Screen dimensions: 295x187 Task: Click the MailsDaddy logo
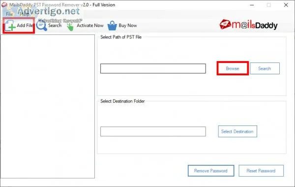point(248,25)
